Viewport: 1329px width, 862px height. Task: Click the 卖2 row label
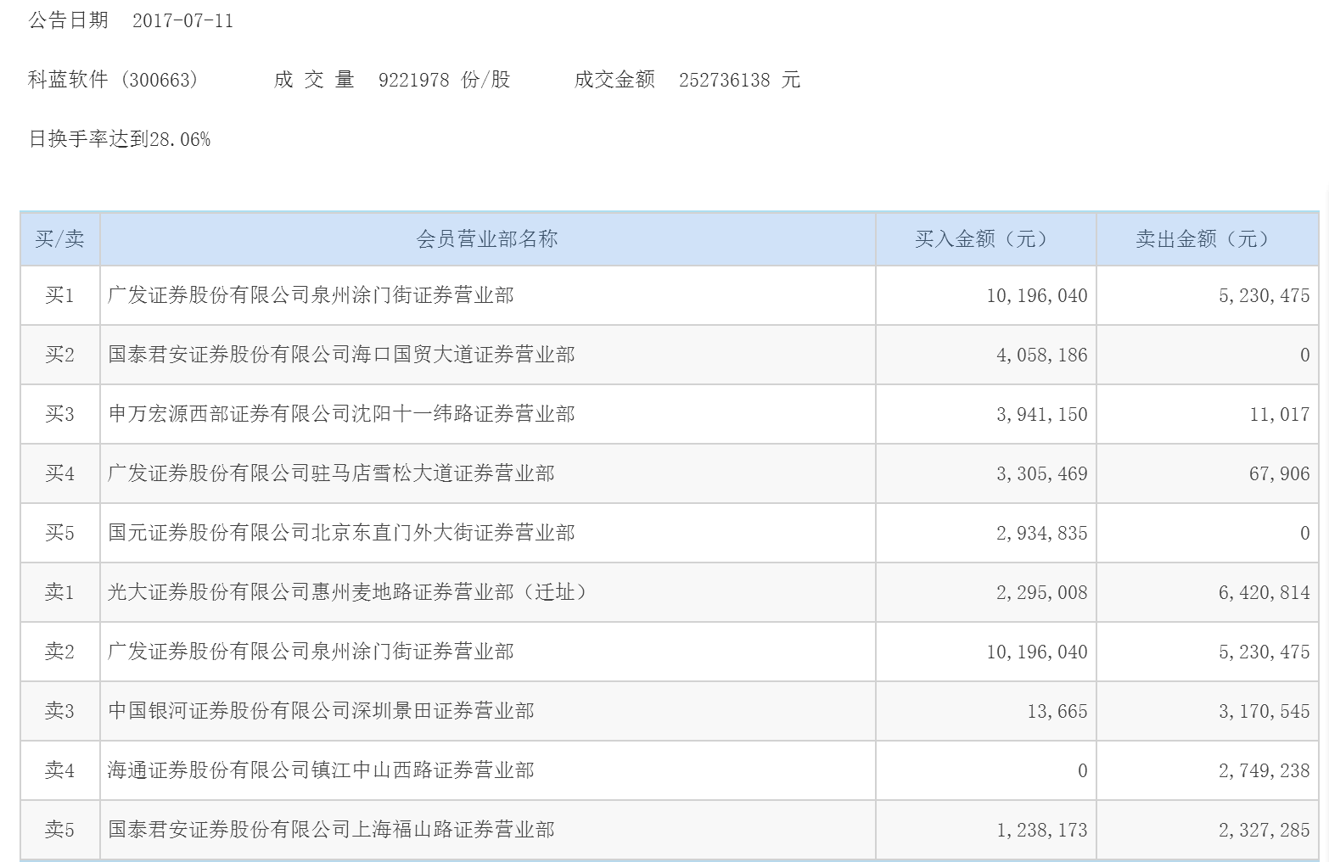(x=59, y=652)
